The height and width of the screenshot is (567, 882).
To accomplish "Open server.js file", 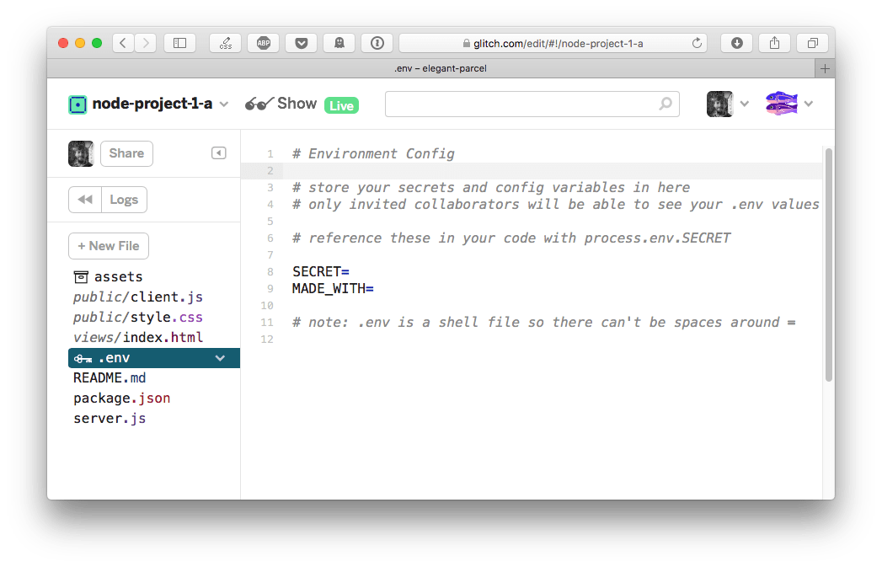I will [x=110, y=419].
